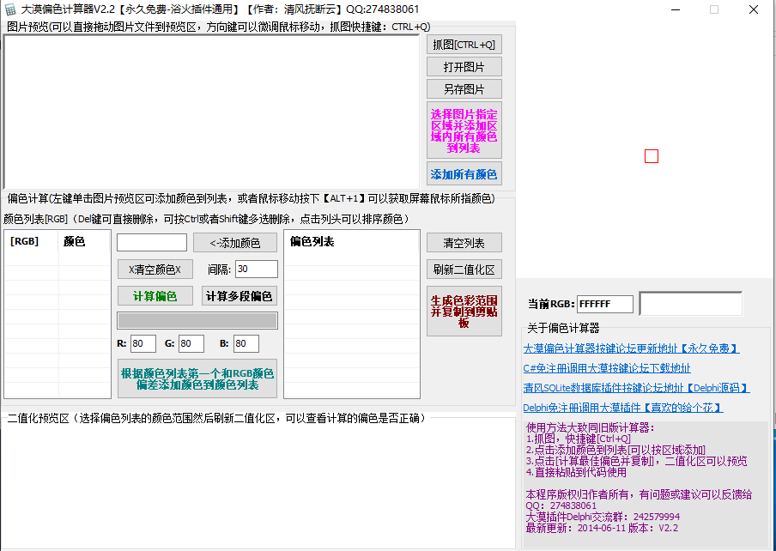Image resolution: width=776 pixels, height=551 pixels.
Task: Click 根据颜色列表第一个和RGB颜色偏差添加颜色 button
Action: tap(197, 378)
